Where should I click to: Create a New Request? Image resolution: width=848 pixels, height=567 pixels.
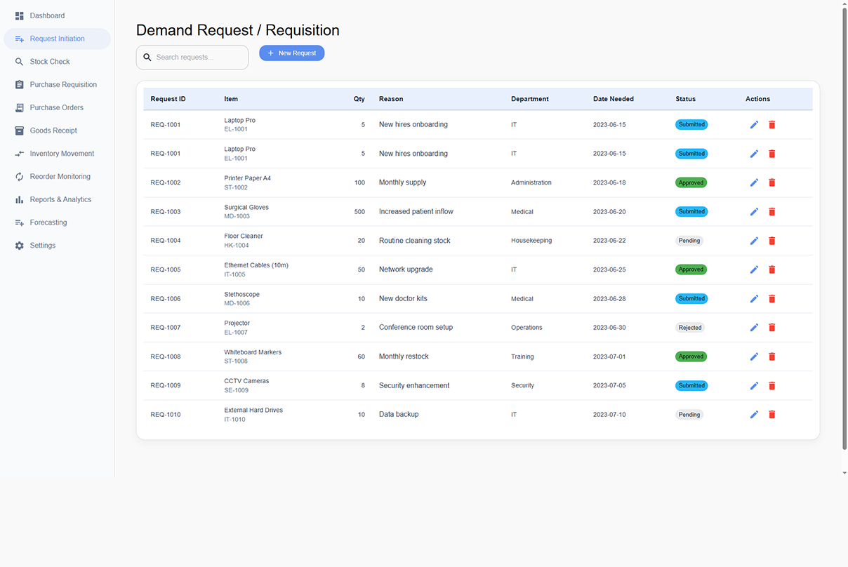[292, 53]
